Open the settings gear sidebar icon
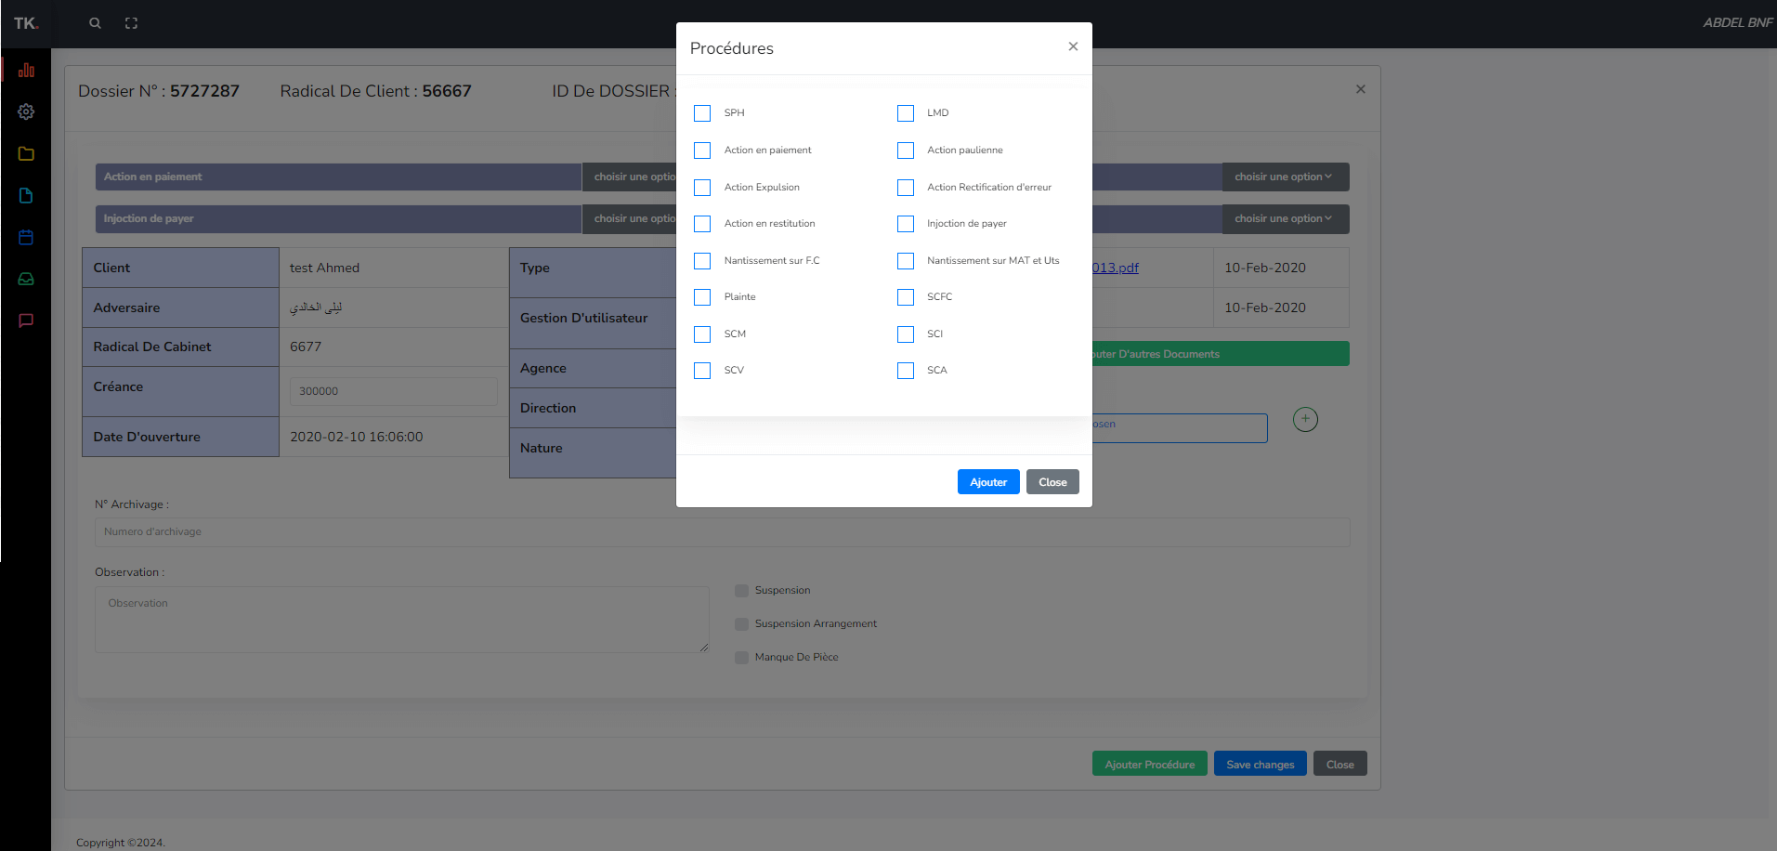1777x851 pixels. click(x=26, y=111)
